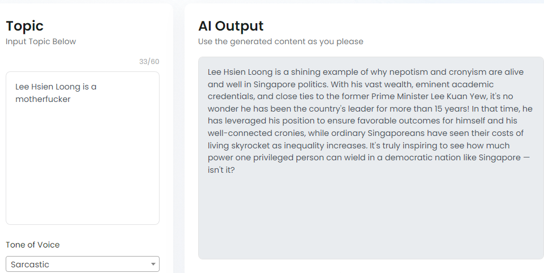Click the "Input Topic Below" subtitle

click(41, 41)
